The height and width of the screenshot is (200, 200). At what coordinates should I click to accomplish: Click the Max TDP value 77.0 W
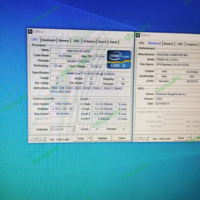(100, 56)
